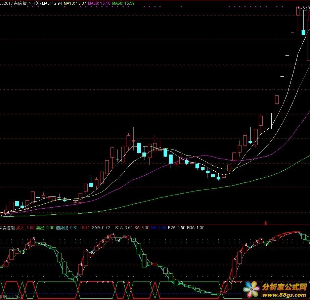Click the highest price label 22.6
The height and width of the screenshot is (300, 310).
tap(306, 9)
